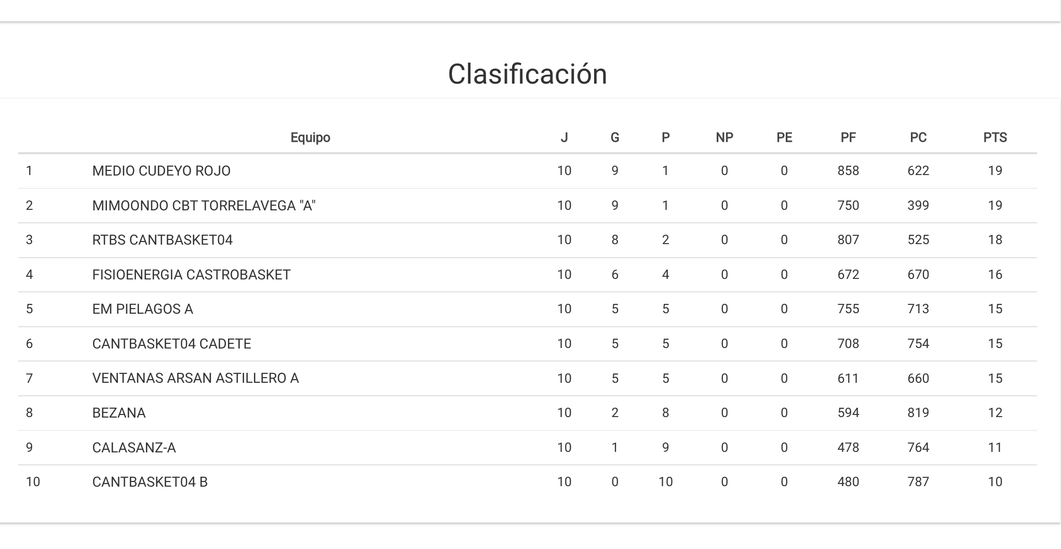
Task: Click the PF column header
Action: 848,138
